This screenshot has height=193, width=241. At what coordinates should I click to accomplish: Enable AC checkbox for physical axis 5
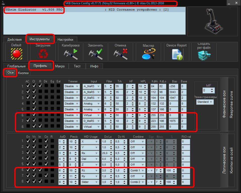[x=28, y=109]
